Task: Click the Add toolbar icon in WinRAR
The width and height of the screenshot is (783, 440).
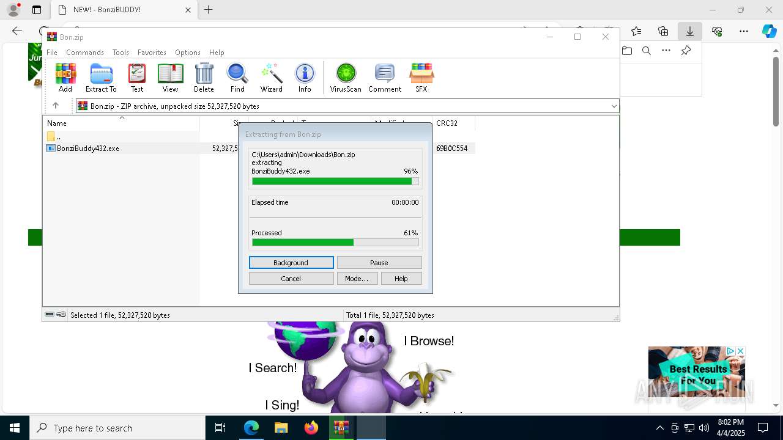Action: pos(65,78)
